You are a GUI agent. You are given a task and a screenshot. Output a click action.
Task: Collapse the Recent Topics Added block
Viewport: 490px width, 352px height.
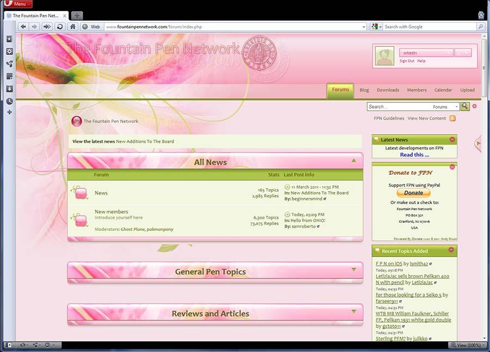[x=451, y=250]
